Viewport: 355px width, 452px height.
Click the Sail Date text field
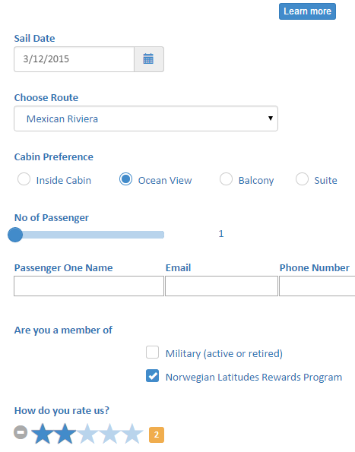click(x=74, y=59)
